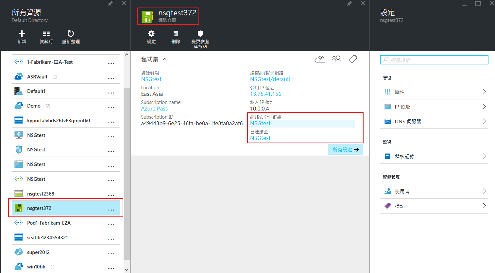The width and height of the screenshot is (495, 273).
Task: Collapse the 程式集 essentials section
Action: pyautogui.click(x=165, y=59)
